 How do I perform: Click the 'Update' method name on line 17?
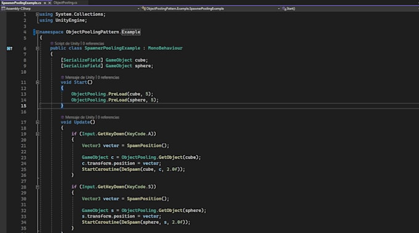(x=82, y=122)
